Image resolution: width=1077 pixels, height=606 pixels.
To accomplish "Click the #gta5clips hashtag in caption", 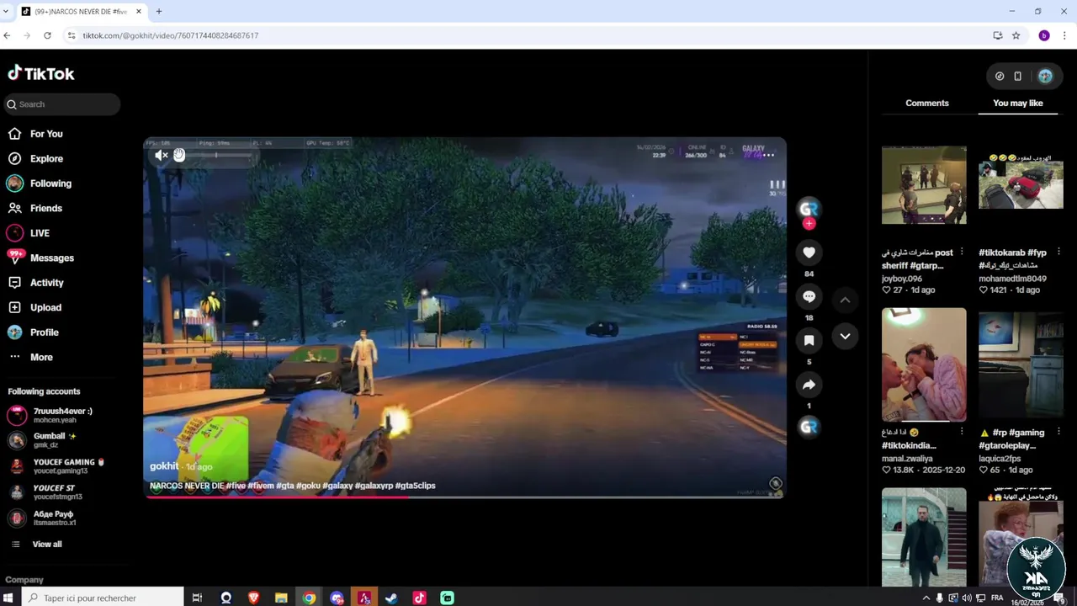I will (416, 486).
